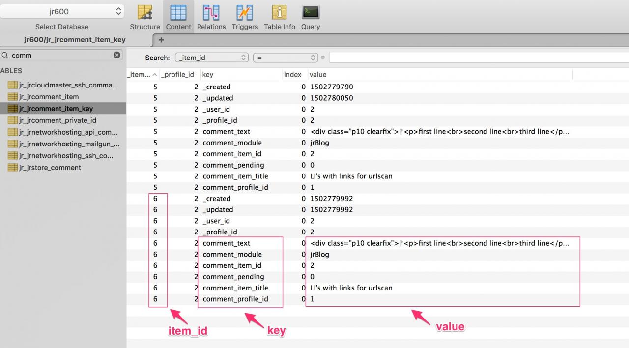Open the Triggers view icon
The width and height of the screenshot is (629, 348).
coord(244,13)
